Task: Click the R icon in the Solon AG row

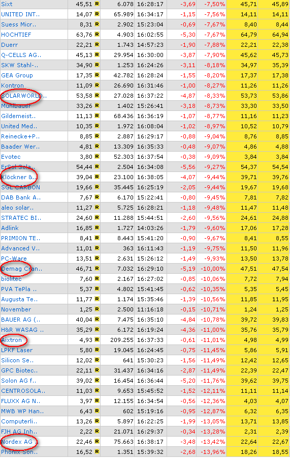Action: coord(97,381)
